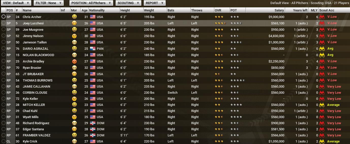
Task: Click Dario Agrazal's yellow binoculars icon
Action: pyautogui.click(x=322, y=49)
